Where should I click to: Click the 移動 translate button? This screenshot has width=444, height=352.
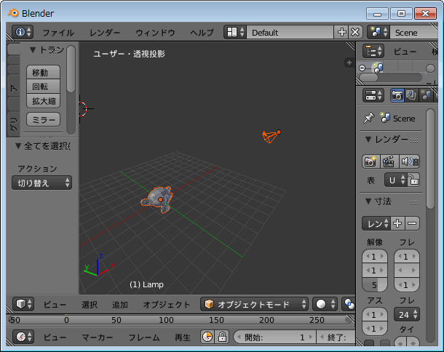[x=44, y=72]
